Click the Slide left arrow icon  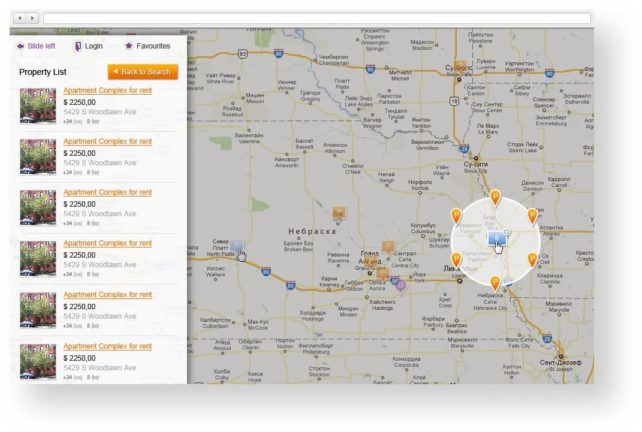click(20, 46)
